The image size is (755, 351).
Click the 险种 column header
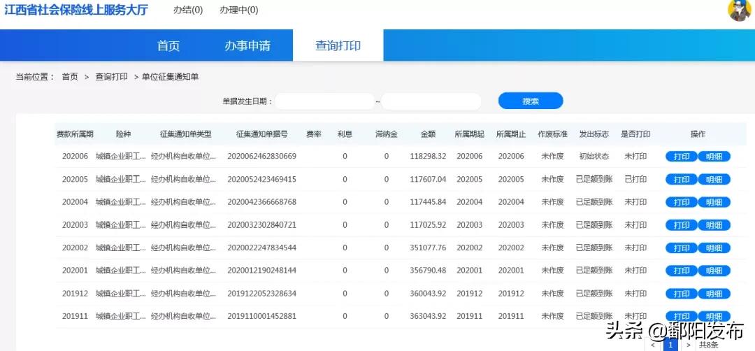pyautogui.click(x=123, y=134)
